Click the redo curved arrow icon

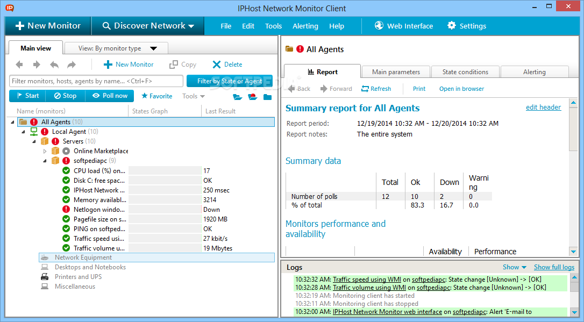point(72,65)
